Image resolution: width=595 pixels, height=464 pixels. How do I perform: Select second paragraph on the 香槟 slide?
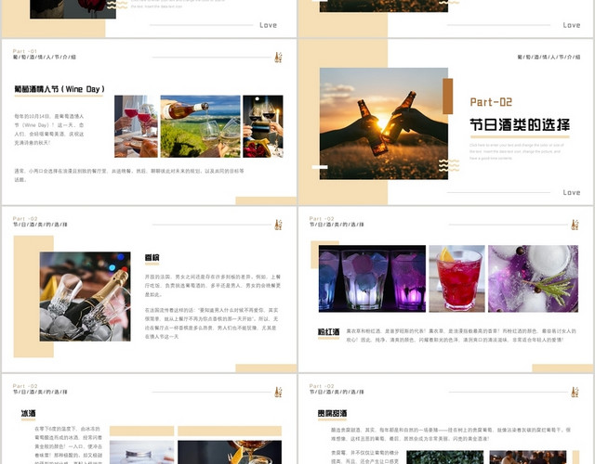pos(211,323)
